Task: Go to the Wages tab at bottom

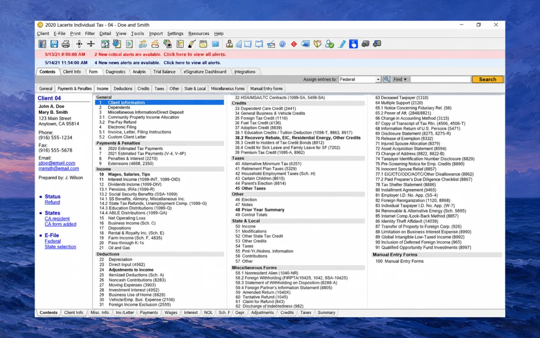Action: click(x=171, y=312)
